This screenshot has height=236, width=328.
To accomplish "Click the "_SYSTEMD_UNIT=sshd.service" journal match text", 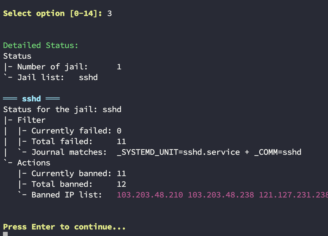I will [179, 152].
